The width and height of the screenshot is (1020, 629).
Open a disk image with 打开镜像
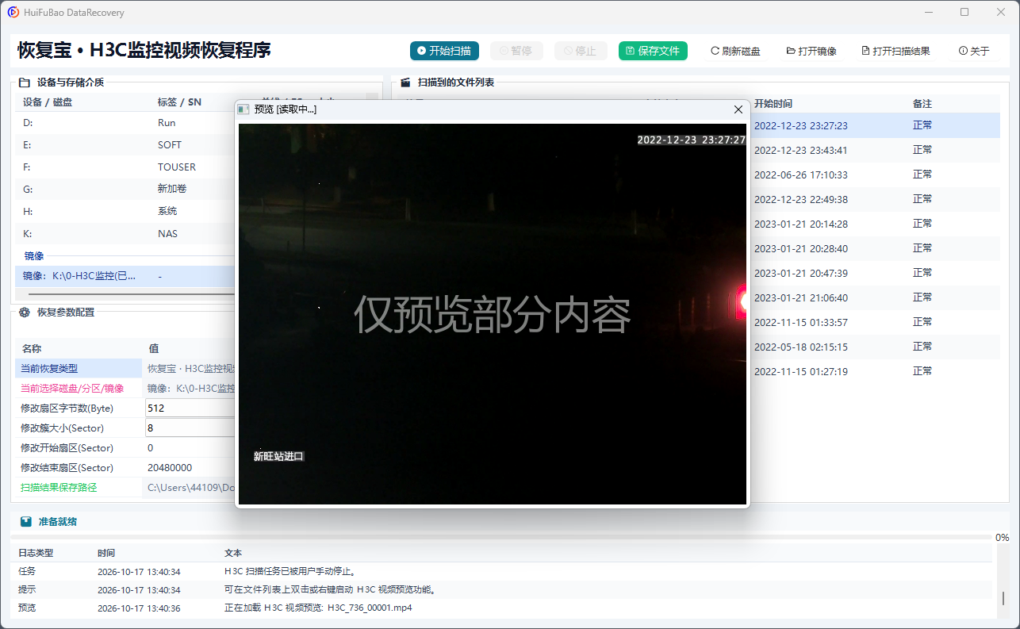point(811,51)
